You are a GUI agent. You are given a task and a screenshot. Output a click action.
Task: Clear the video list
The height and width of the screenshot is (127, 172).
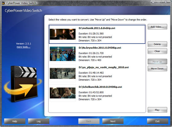click(157, 51)
